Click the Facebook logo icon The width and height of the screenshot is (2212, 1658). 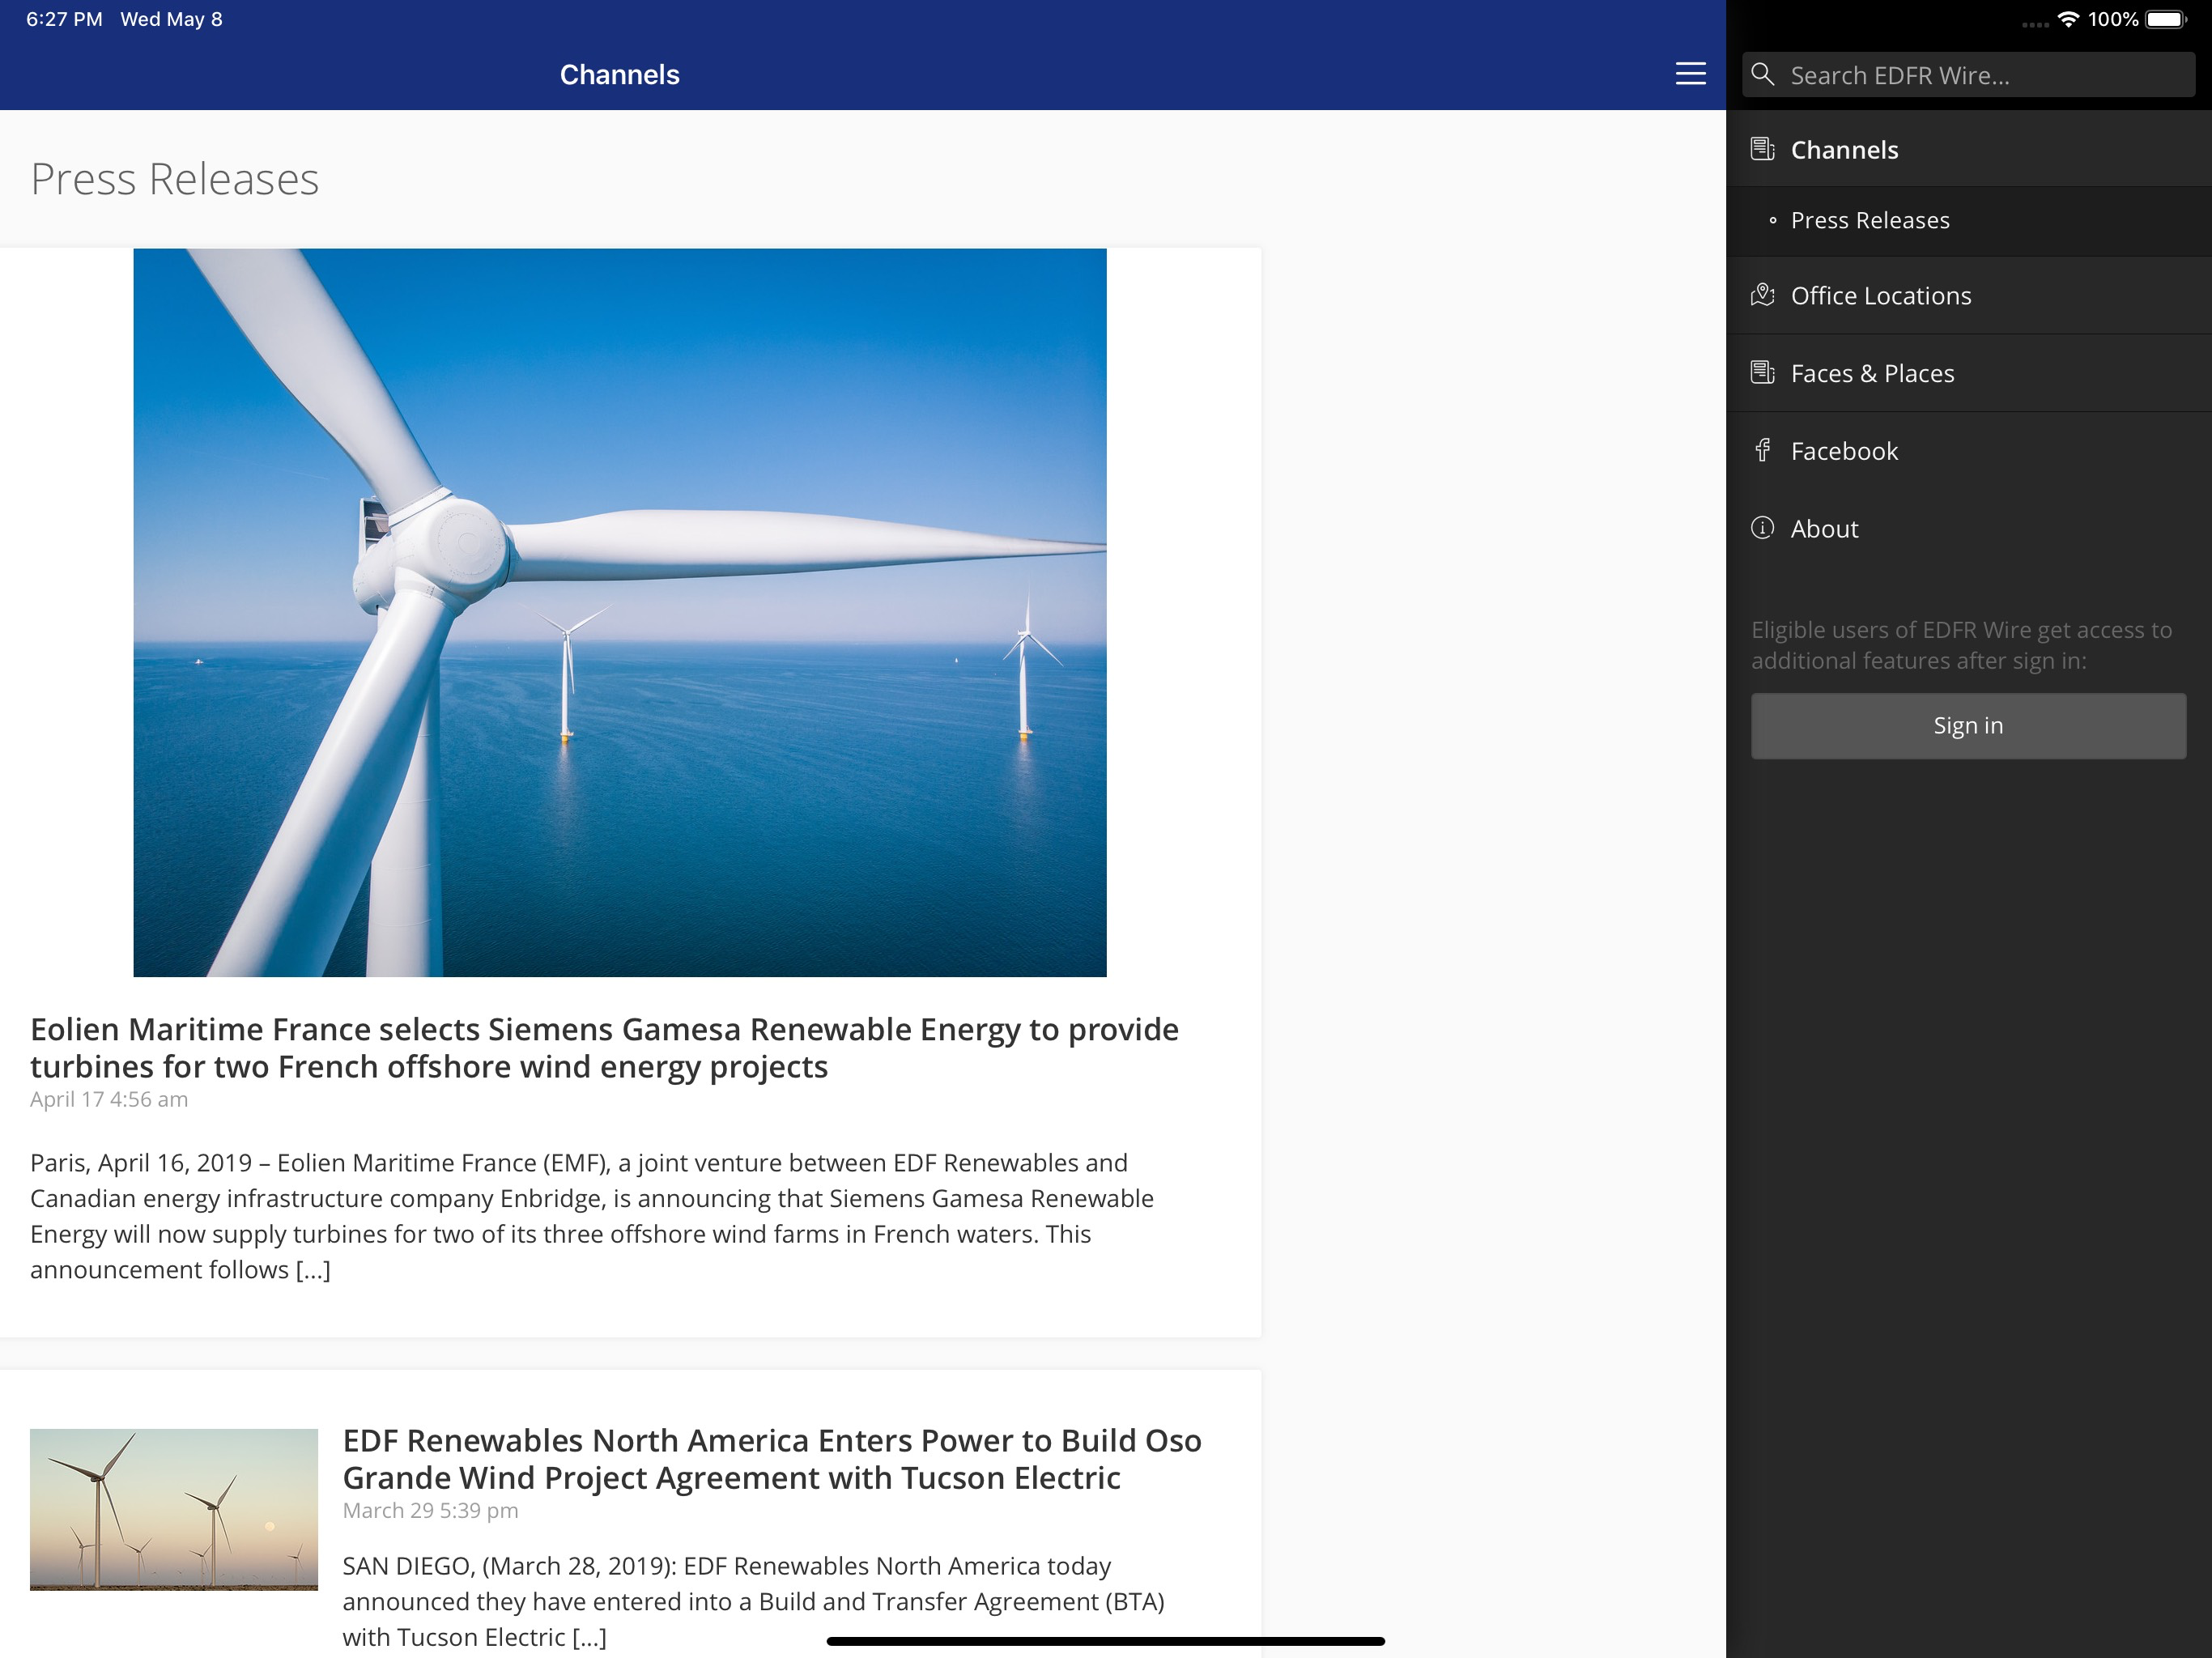[1762, 450]
